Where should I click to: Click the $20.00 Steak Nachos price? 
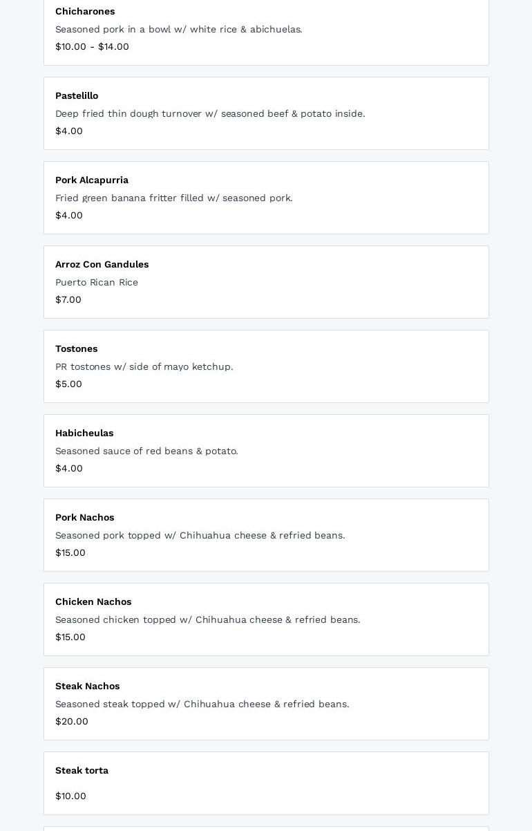click(x=72, y=722)
